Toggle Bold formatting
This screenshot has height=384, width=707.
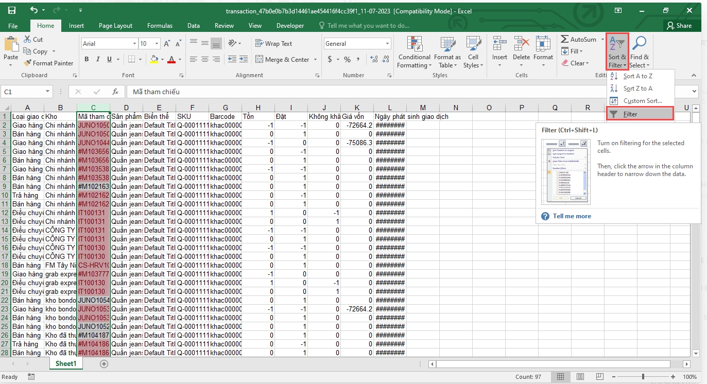(87, 60)
